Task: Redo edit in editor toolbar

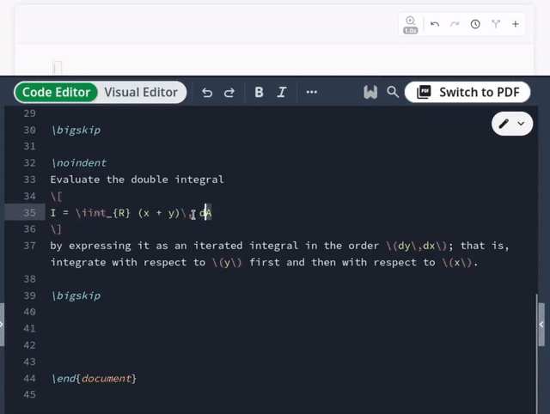Action: pyautogui.click(x=229, y=93)
